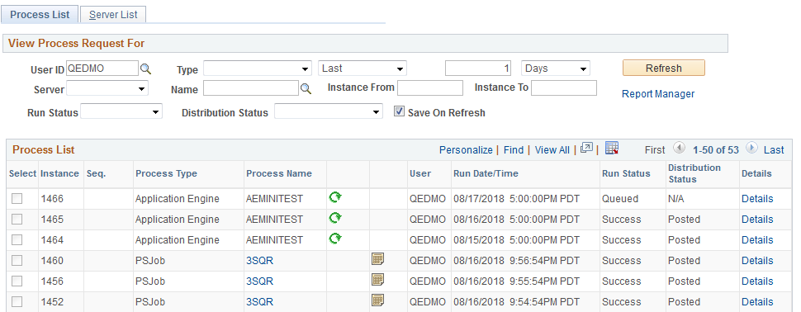The height and width of the screenshot is (312, 801).
Task: Sort by Process Name column header
Action: coord(279,173)
